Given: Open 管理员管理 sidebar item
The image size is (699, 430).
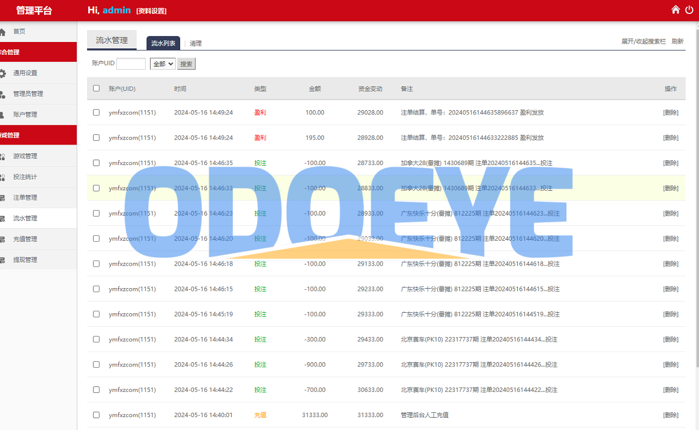Looking at the screenshot, I should 28,94.
